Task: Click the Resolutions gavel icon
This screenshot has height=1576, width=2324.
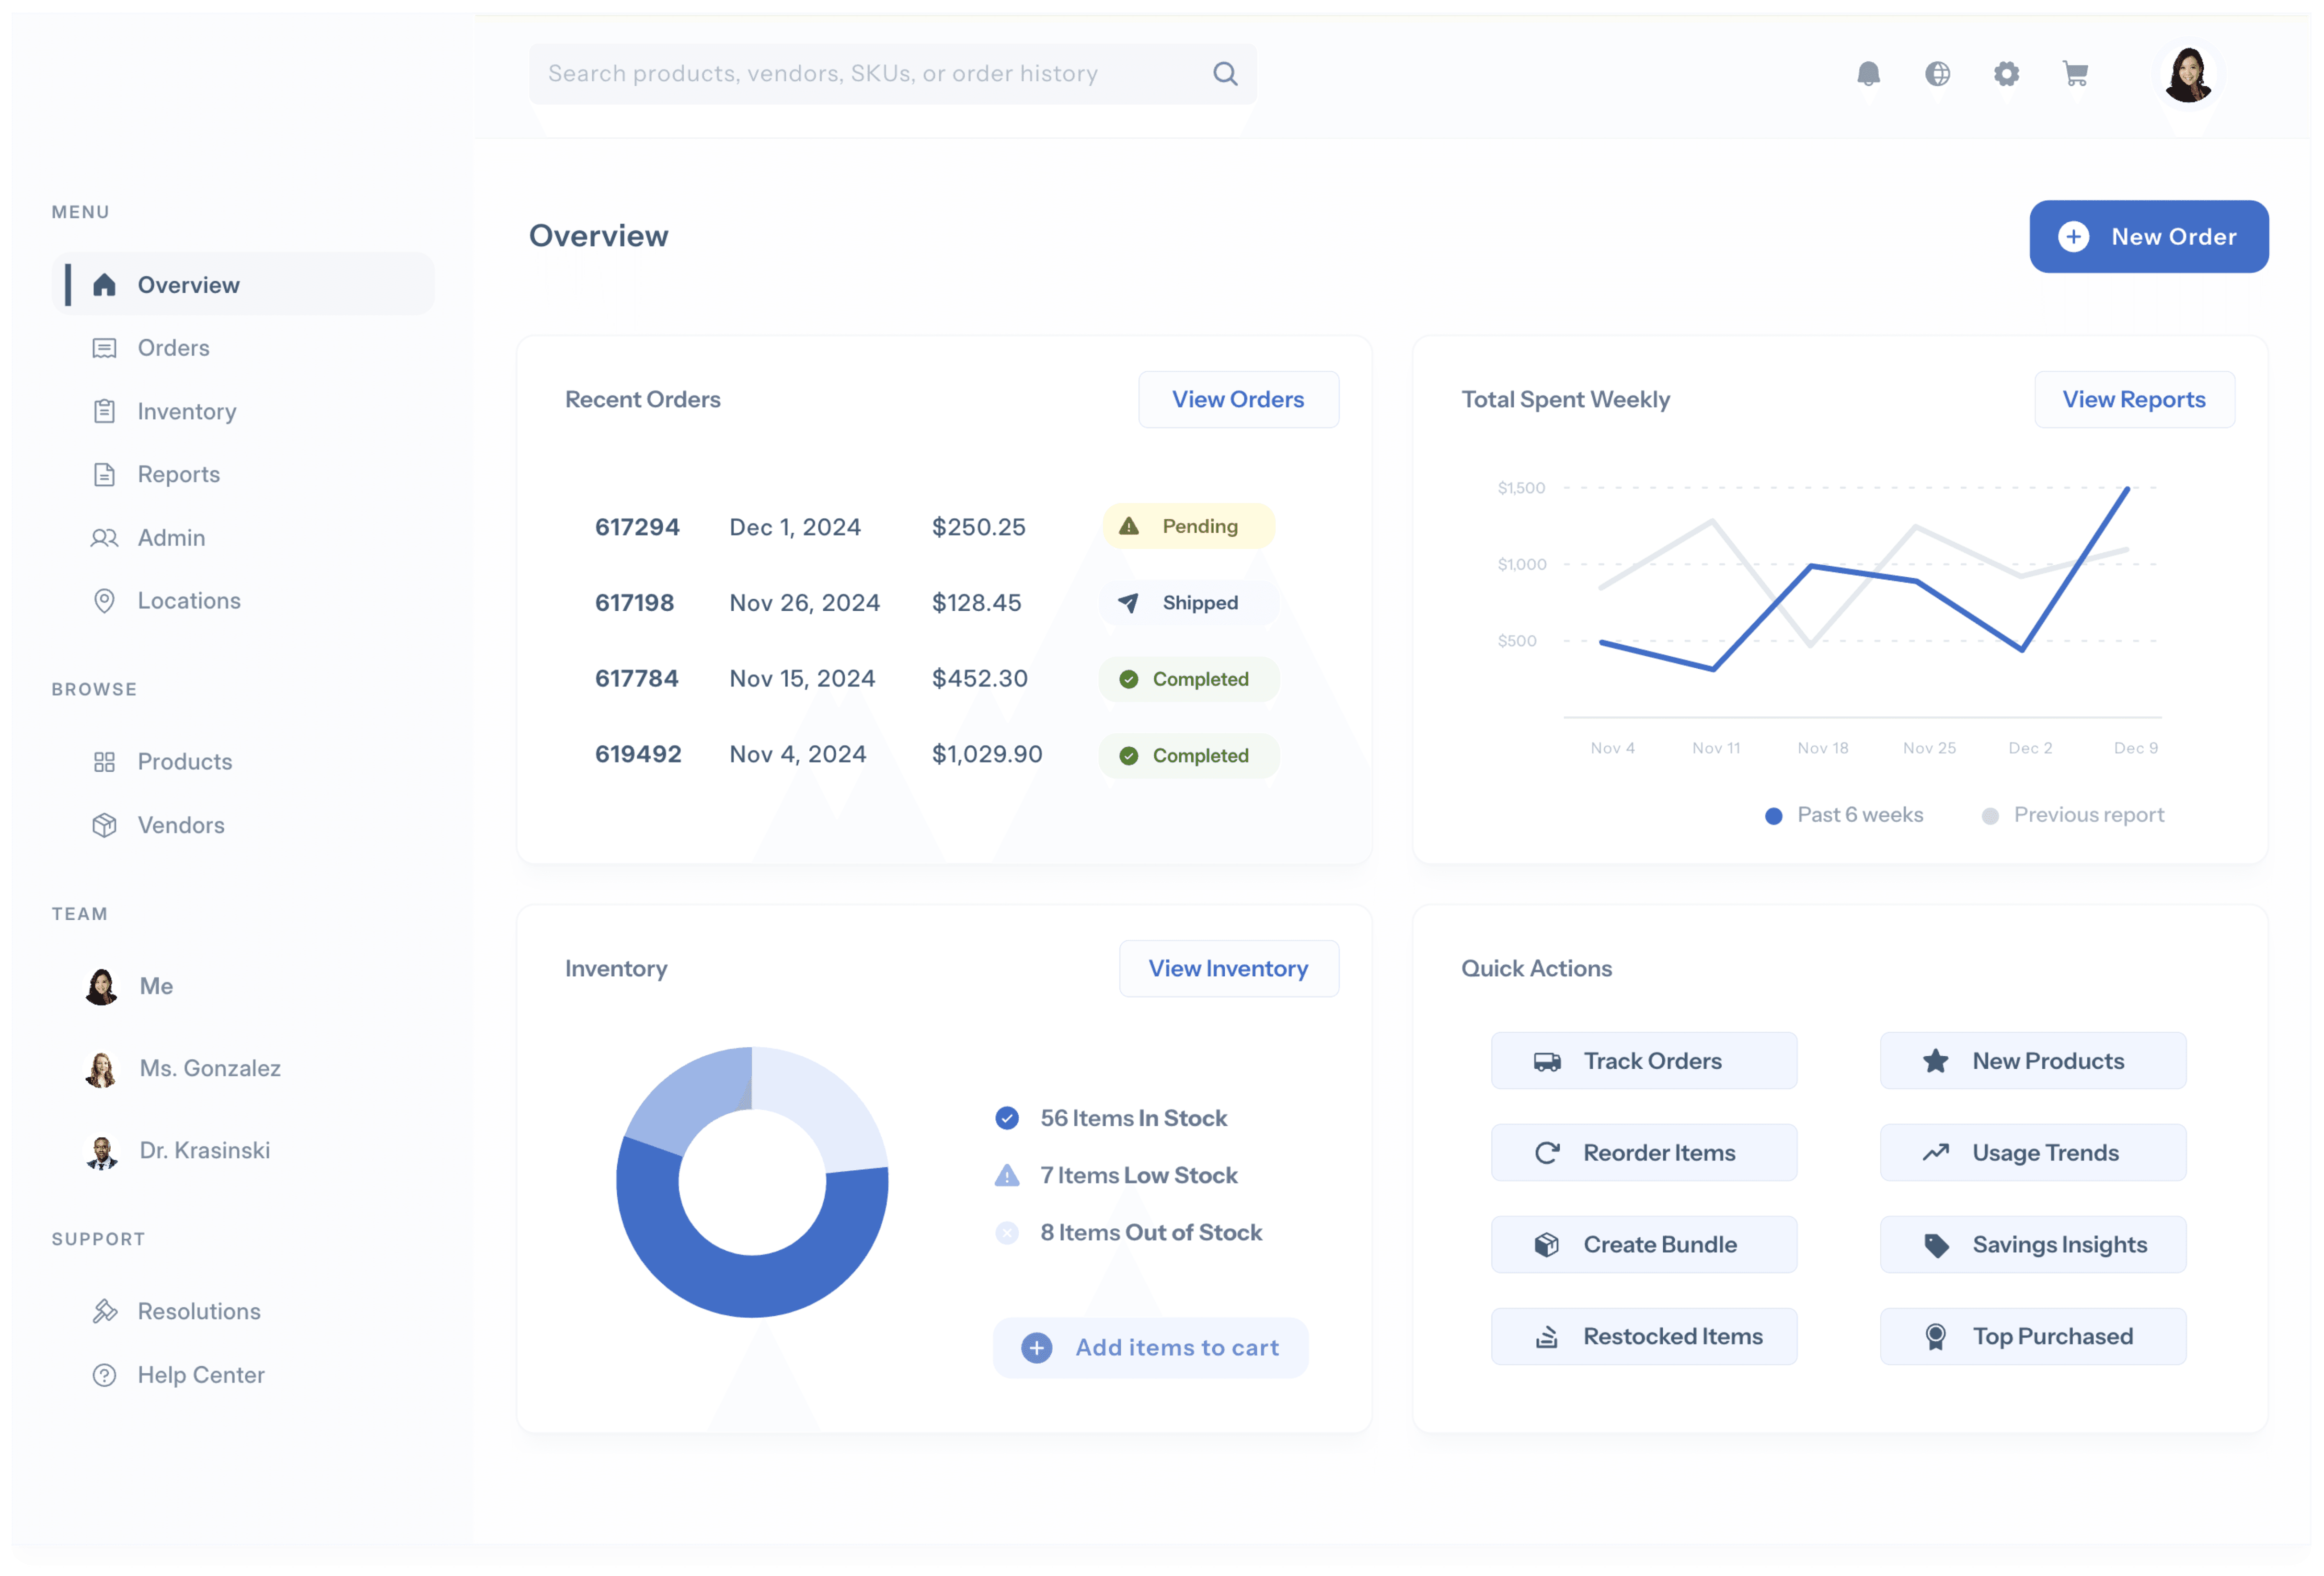Action: click(104, 1311)
